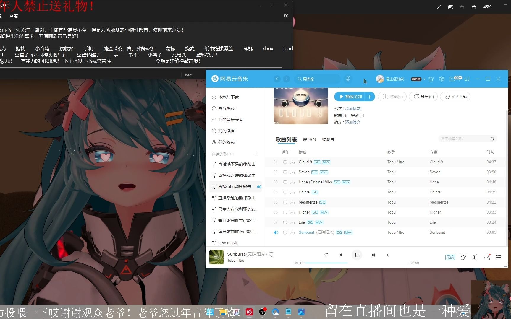Open Notepad settings gear icon
511x319 pixels.
point(286,16)
